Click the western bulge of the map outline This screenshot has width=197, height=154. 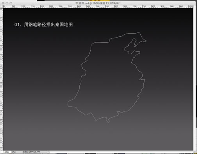pyautogui.click(x=70, y=104)
